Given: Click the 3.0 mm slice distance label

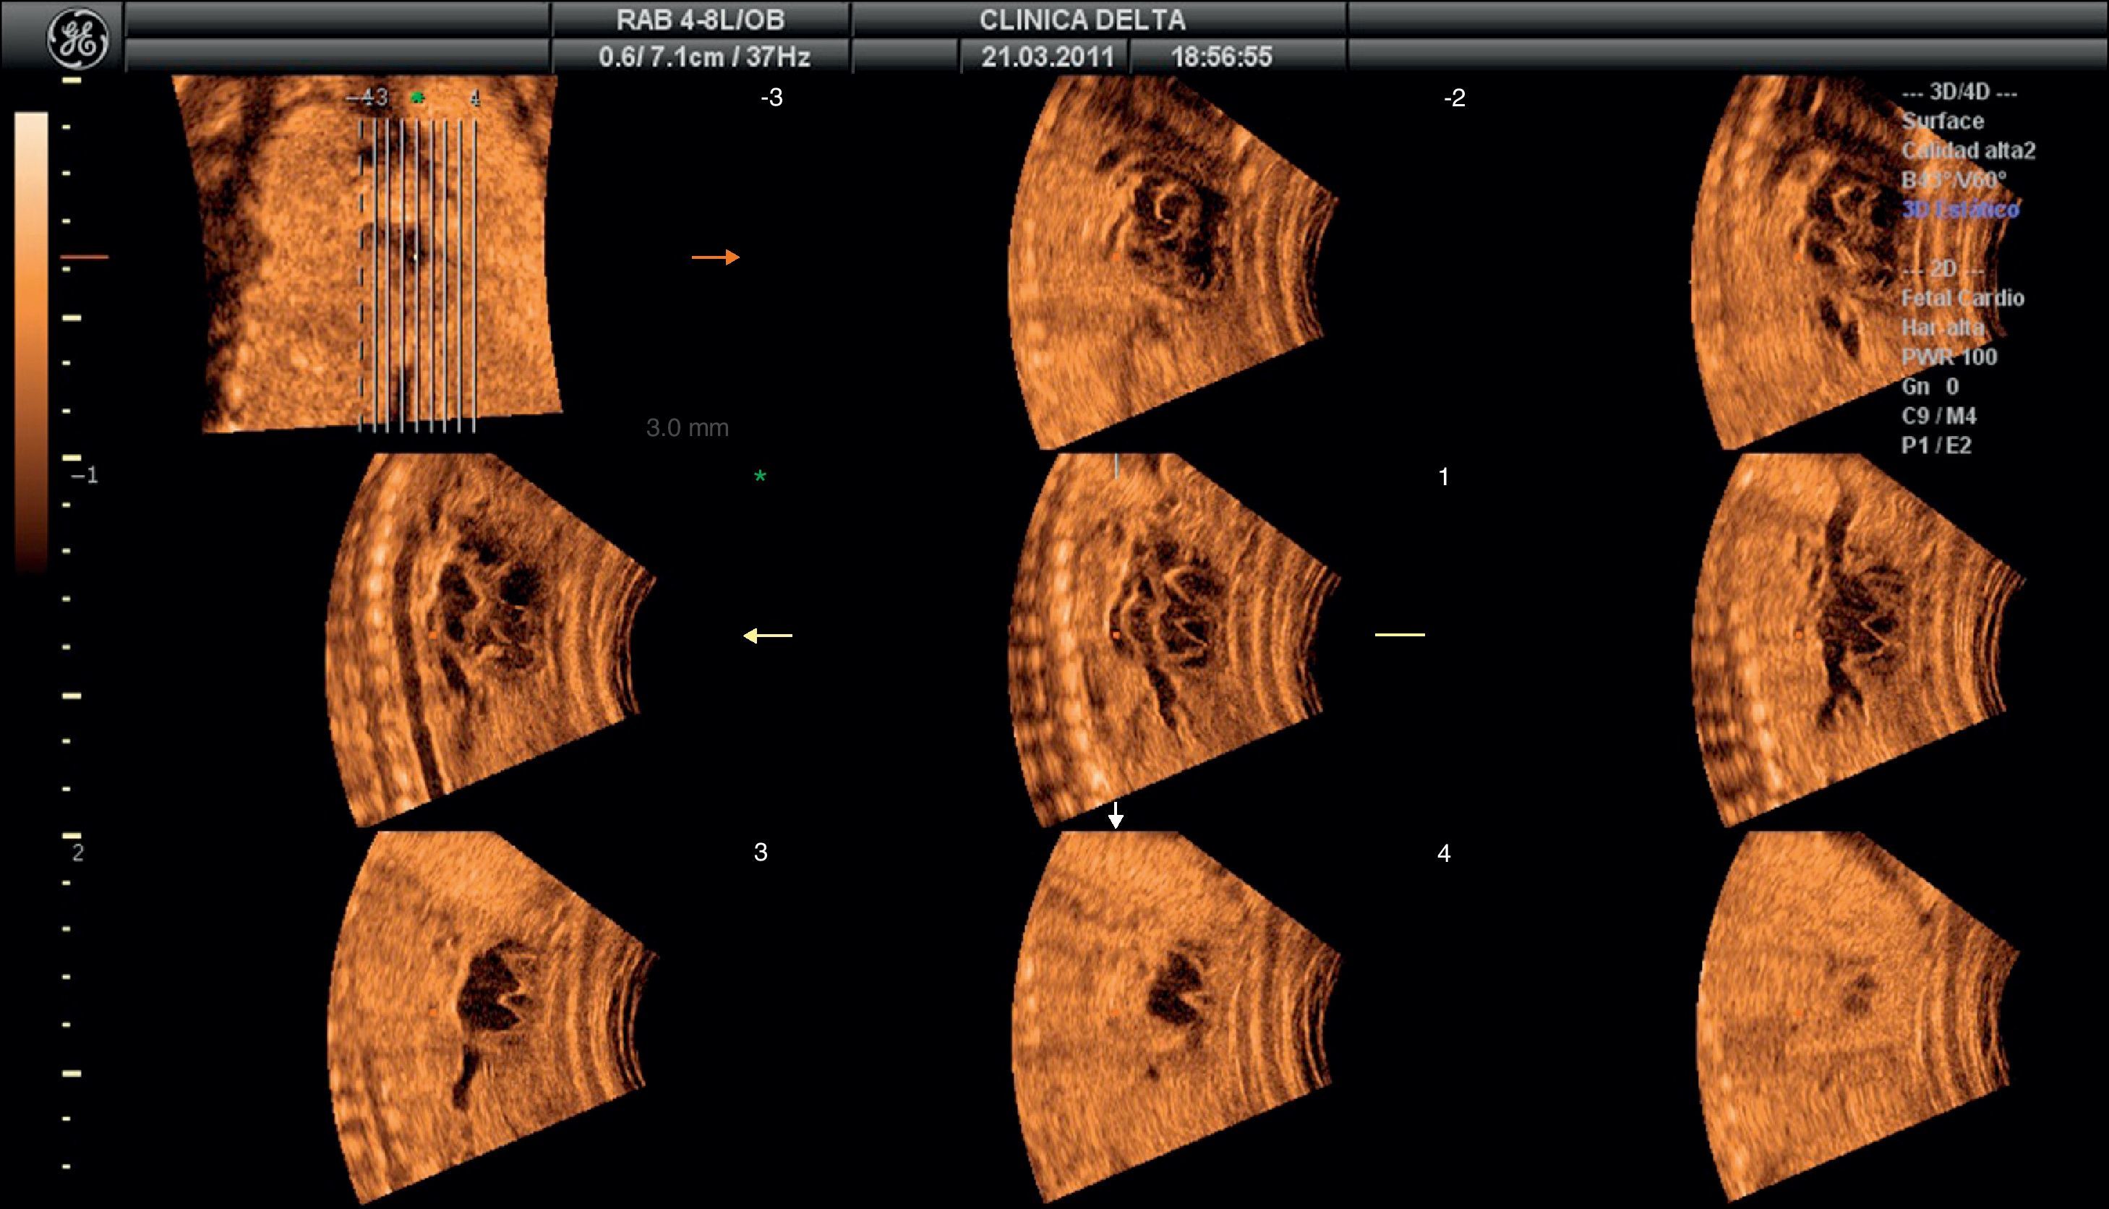Looking at the screenshot, I should coord(688,429).
